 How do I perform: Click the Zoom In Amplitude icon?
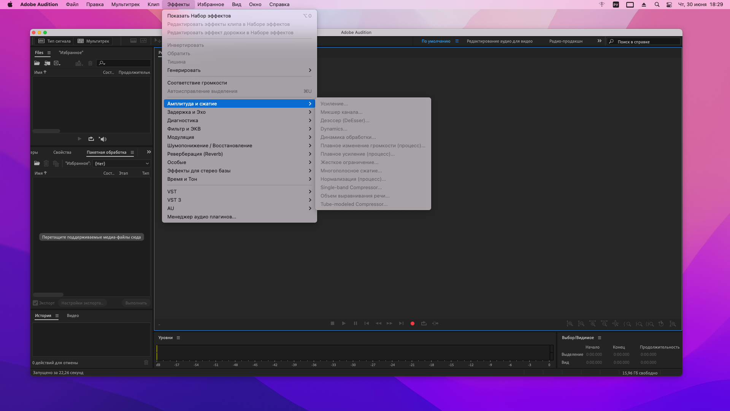pyautogui.click(x=570, y=324)
